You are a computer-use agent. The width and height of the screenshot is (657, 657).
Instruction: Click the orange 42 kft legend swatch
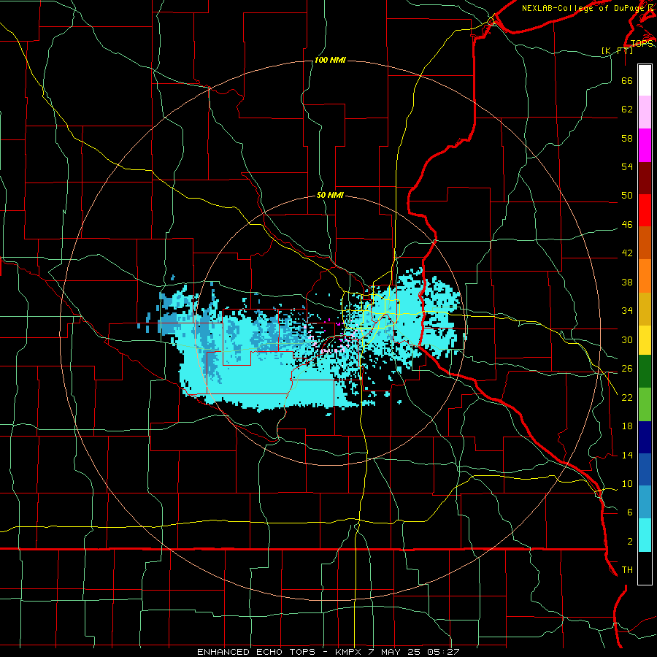645,276
